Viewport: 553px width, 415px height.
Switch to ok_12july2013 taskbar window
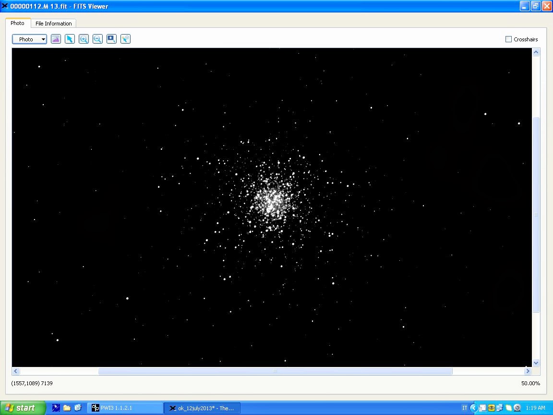202,408
